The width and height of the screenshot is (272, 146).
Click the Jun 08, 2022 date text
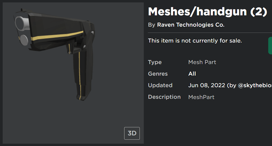207,85
